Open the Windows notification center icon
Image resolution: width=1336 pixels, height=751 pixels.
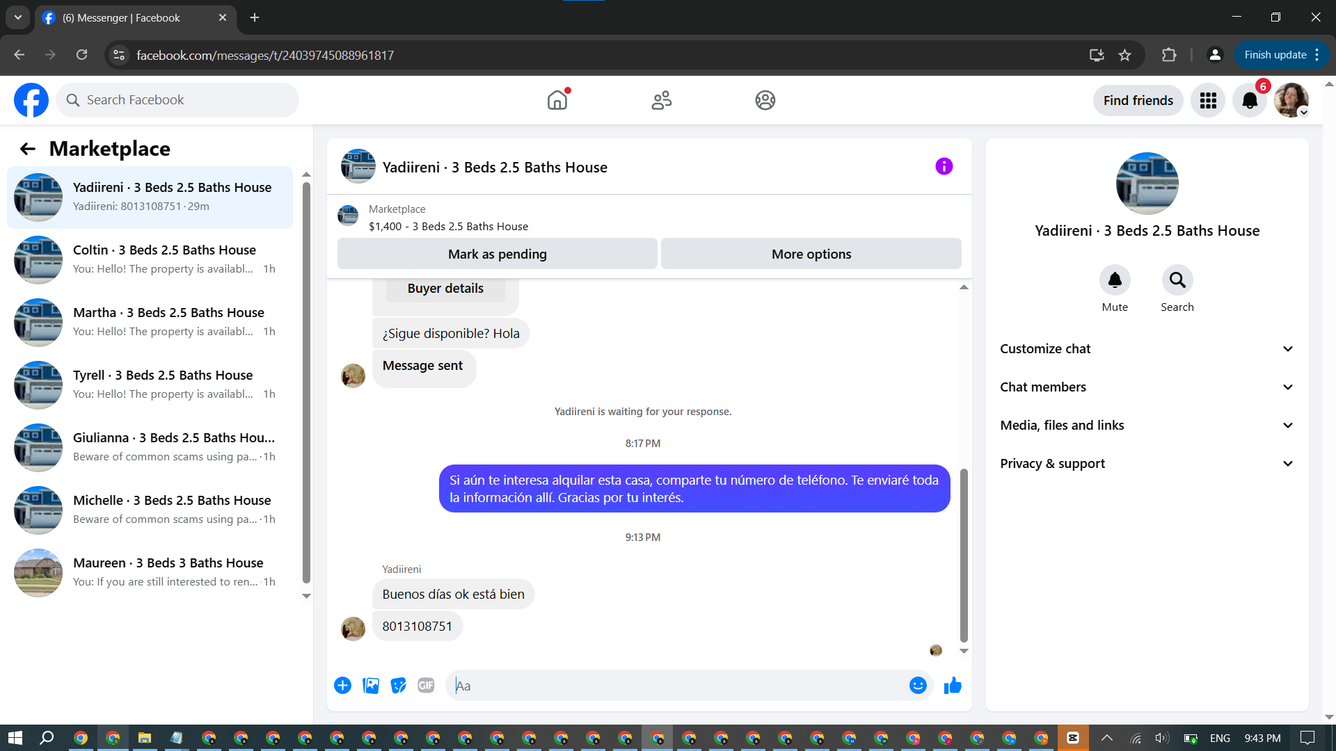coord(1307,738)
